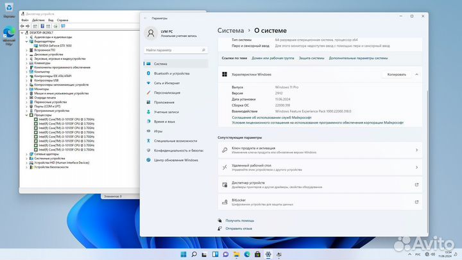Collapse Характеристики Windows section
The height and width of the screenshot is (260, 462).
coord(416,74)
